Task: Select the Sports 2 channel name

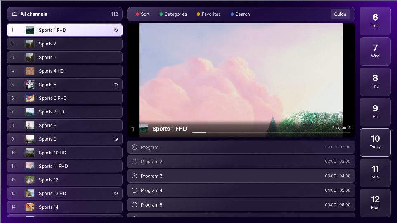Action: (x=47, y=44)
